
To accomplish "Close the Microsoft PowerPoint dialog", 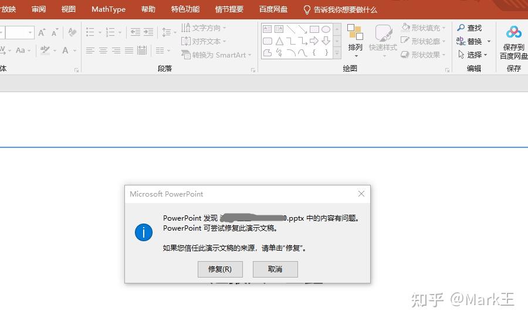I will tap(361, 194).
